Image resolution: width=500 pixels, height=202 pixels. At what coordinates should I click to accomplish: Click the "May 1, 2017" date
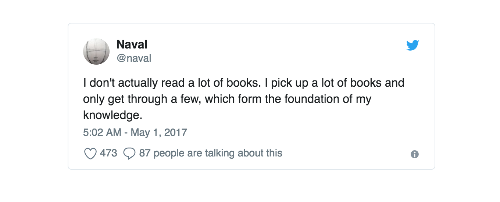tap(159, 132)
